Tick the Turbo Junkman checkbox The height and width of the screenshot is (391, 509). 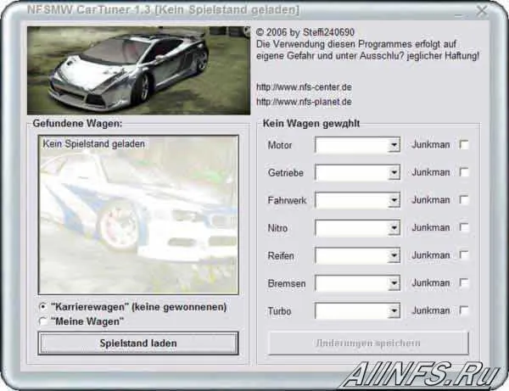coord(464,311)
